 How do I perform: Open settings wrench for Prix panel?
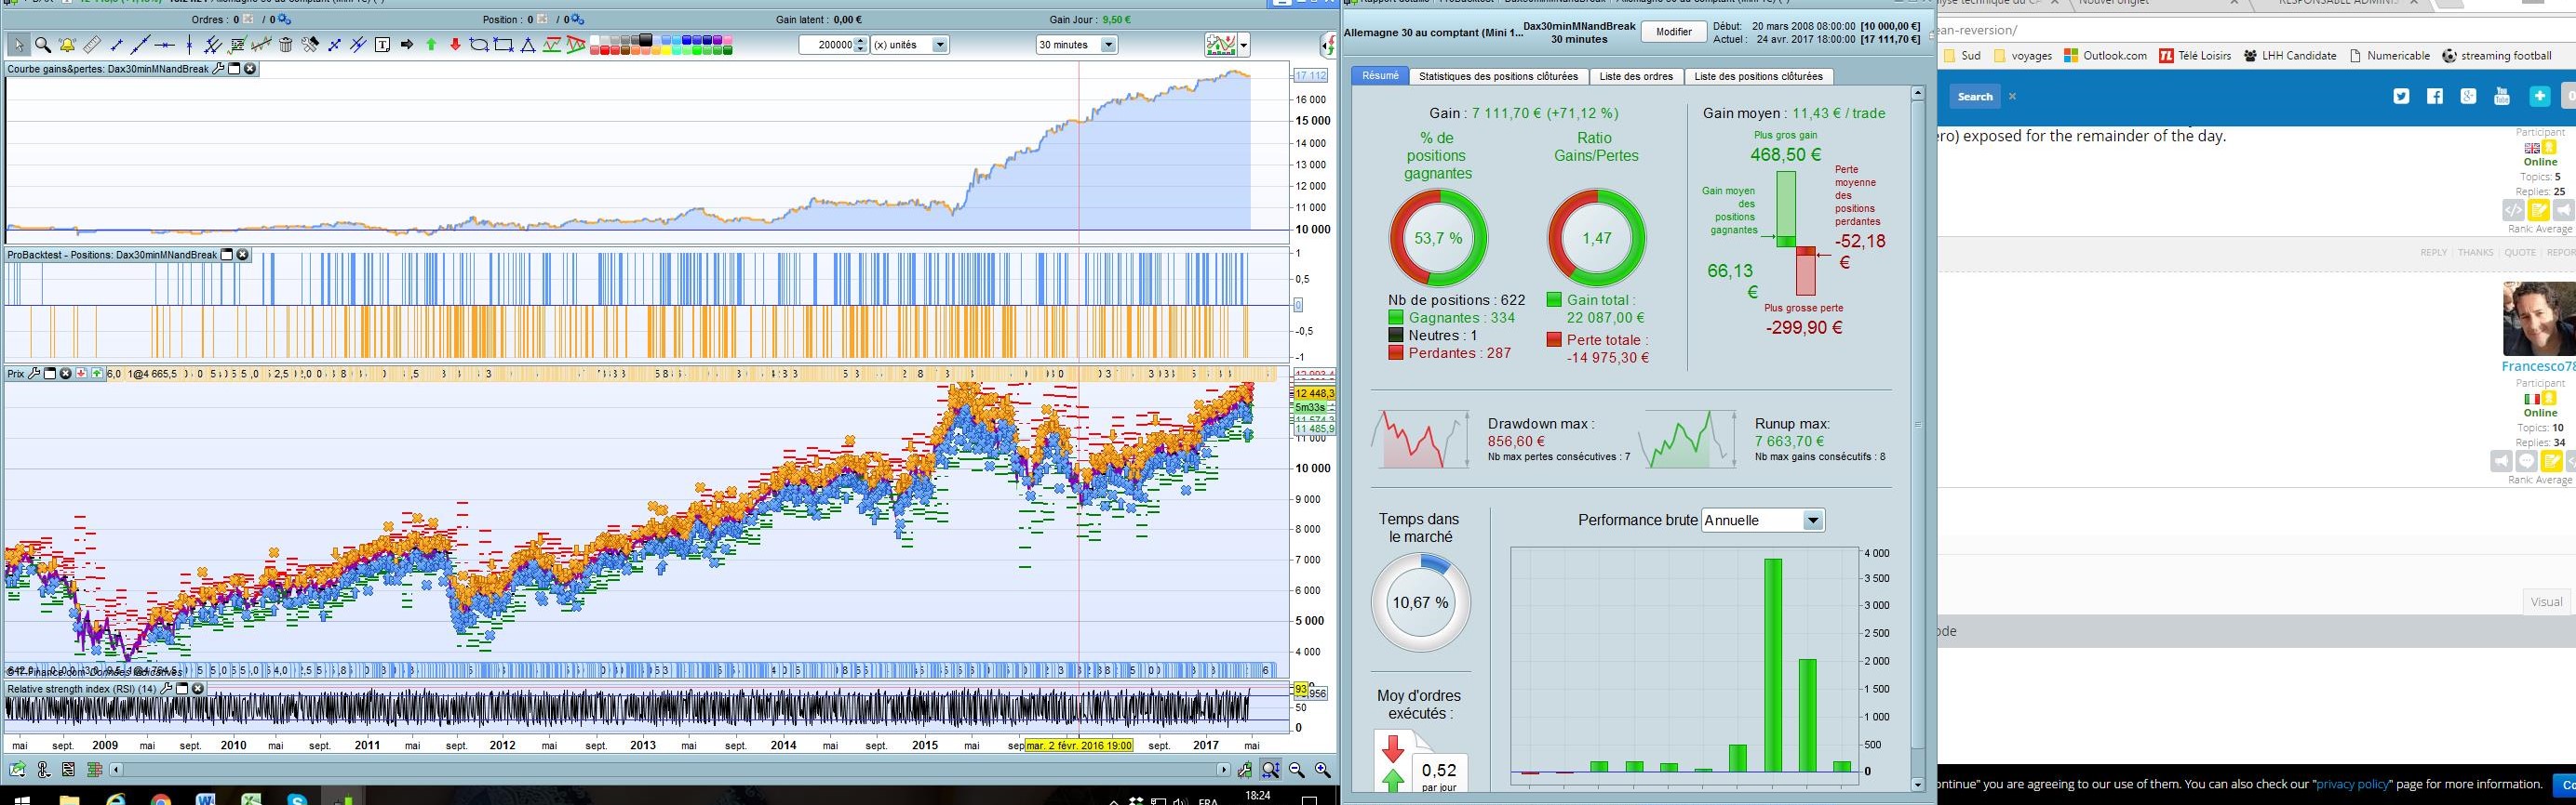tap(34, 374)
